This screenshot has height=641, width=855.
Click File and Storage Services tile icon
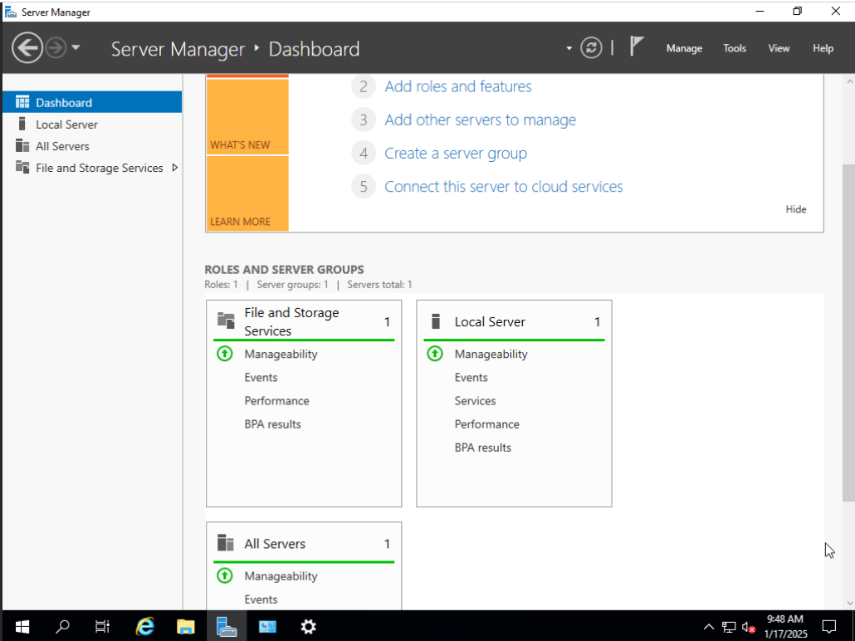point(226,320)
